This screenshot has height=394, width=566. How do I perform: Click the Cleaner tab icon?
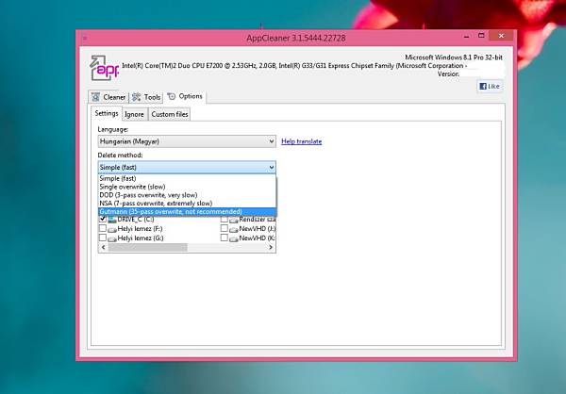click(x=95, y=97)
